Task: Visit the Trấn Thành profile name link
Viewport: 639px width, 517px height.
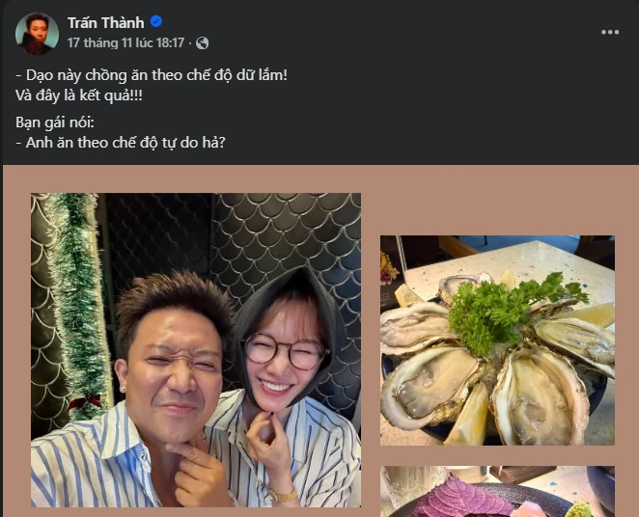Action: click(106, 23)
